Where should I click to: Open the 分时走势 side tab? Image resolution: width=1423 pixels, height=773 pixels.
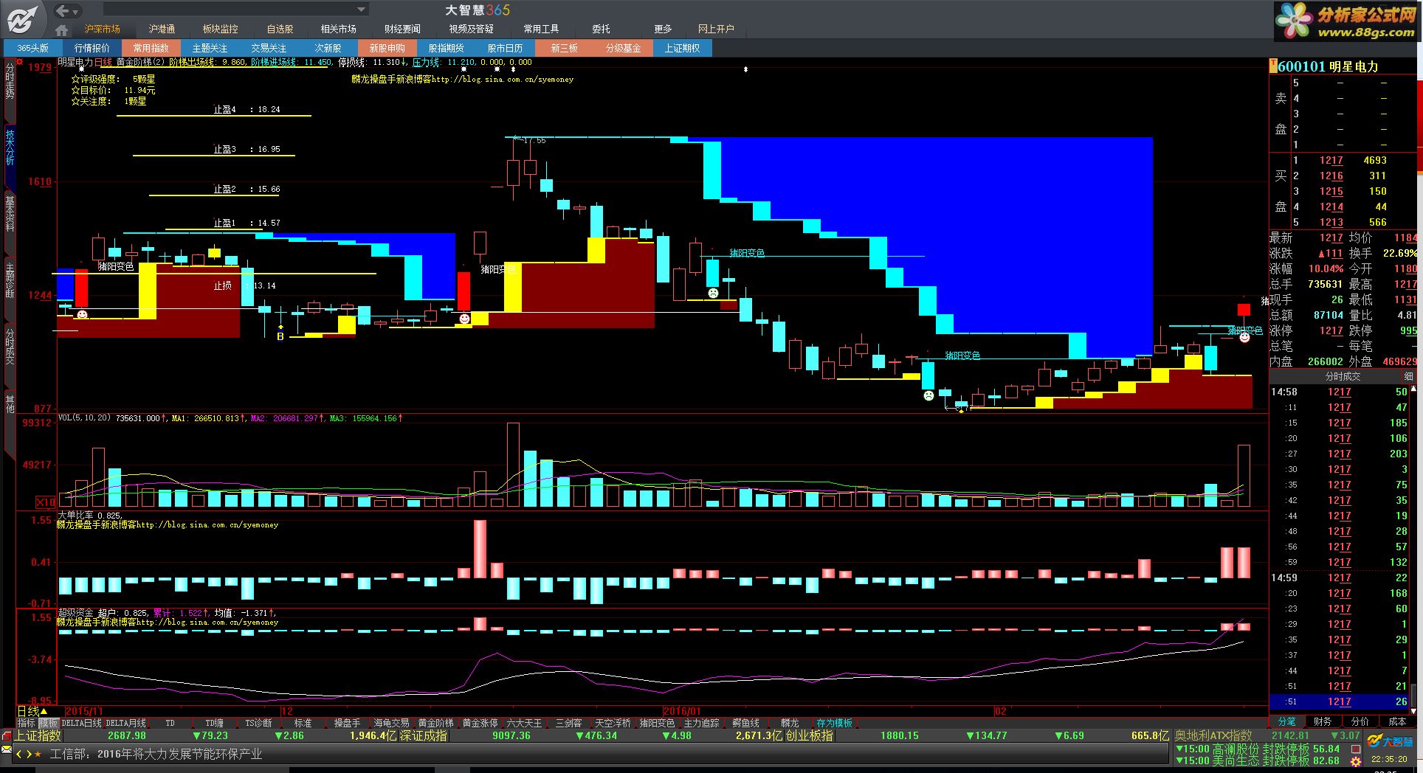coord(10,82)
